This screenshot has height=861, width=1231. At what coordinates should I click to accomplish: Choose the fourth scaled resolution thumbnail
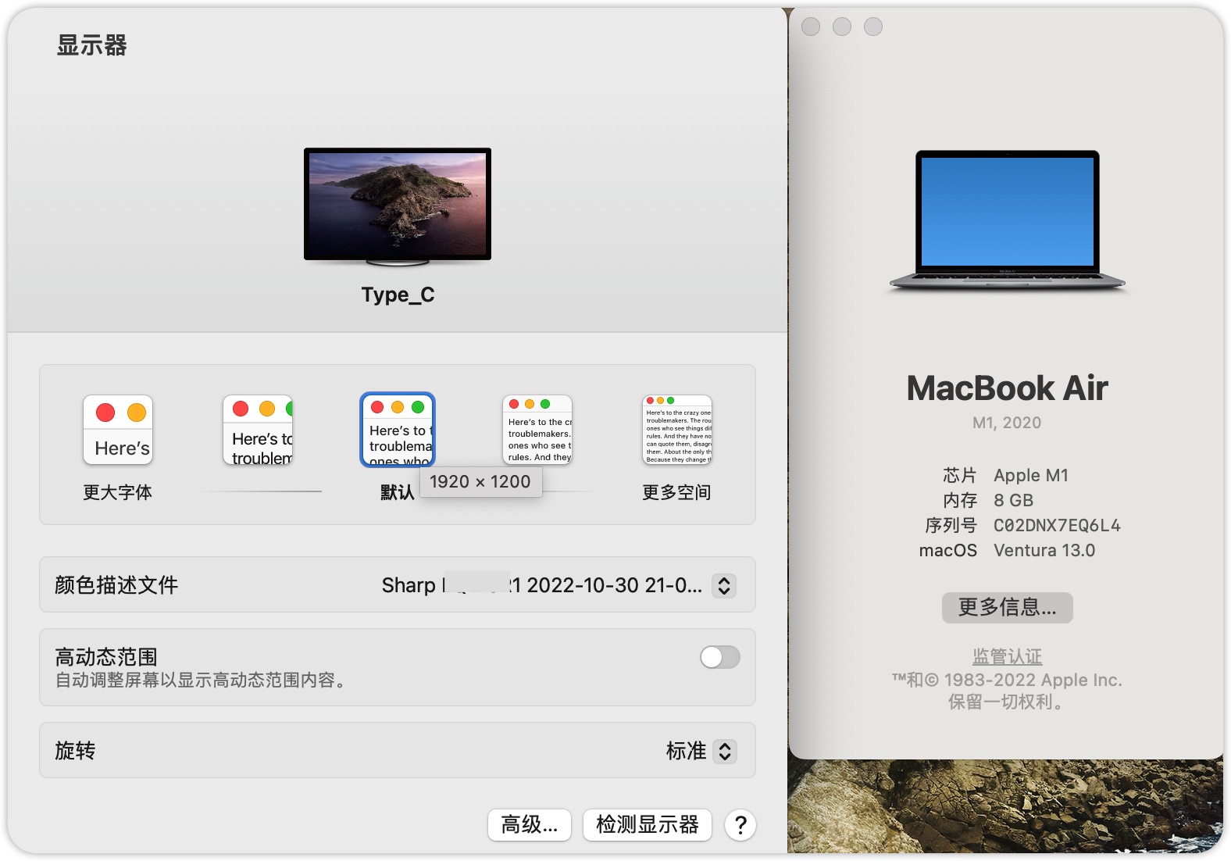537,430
